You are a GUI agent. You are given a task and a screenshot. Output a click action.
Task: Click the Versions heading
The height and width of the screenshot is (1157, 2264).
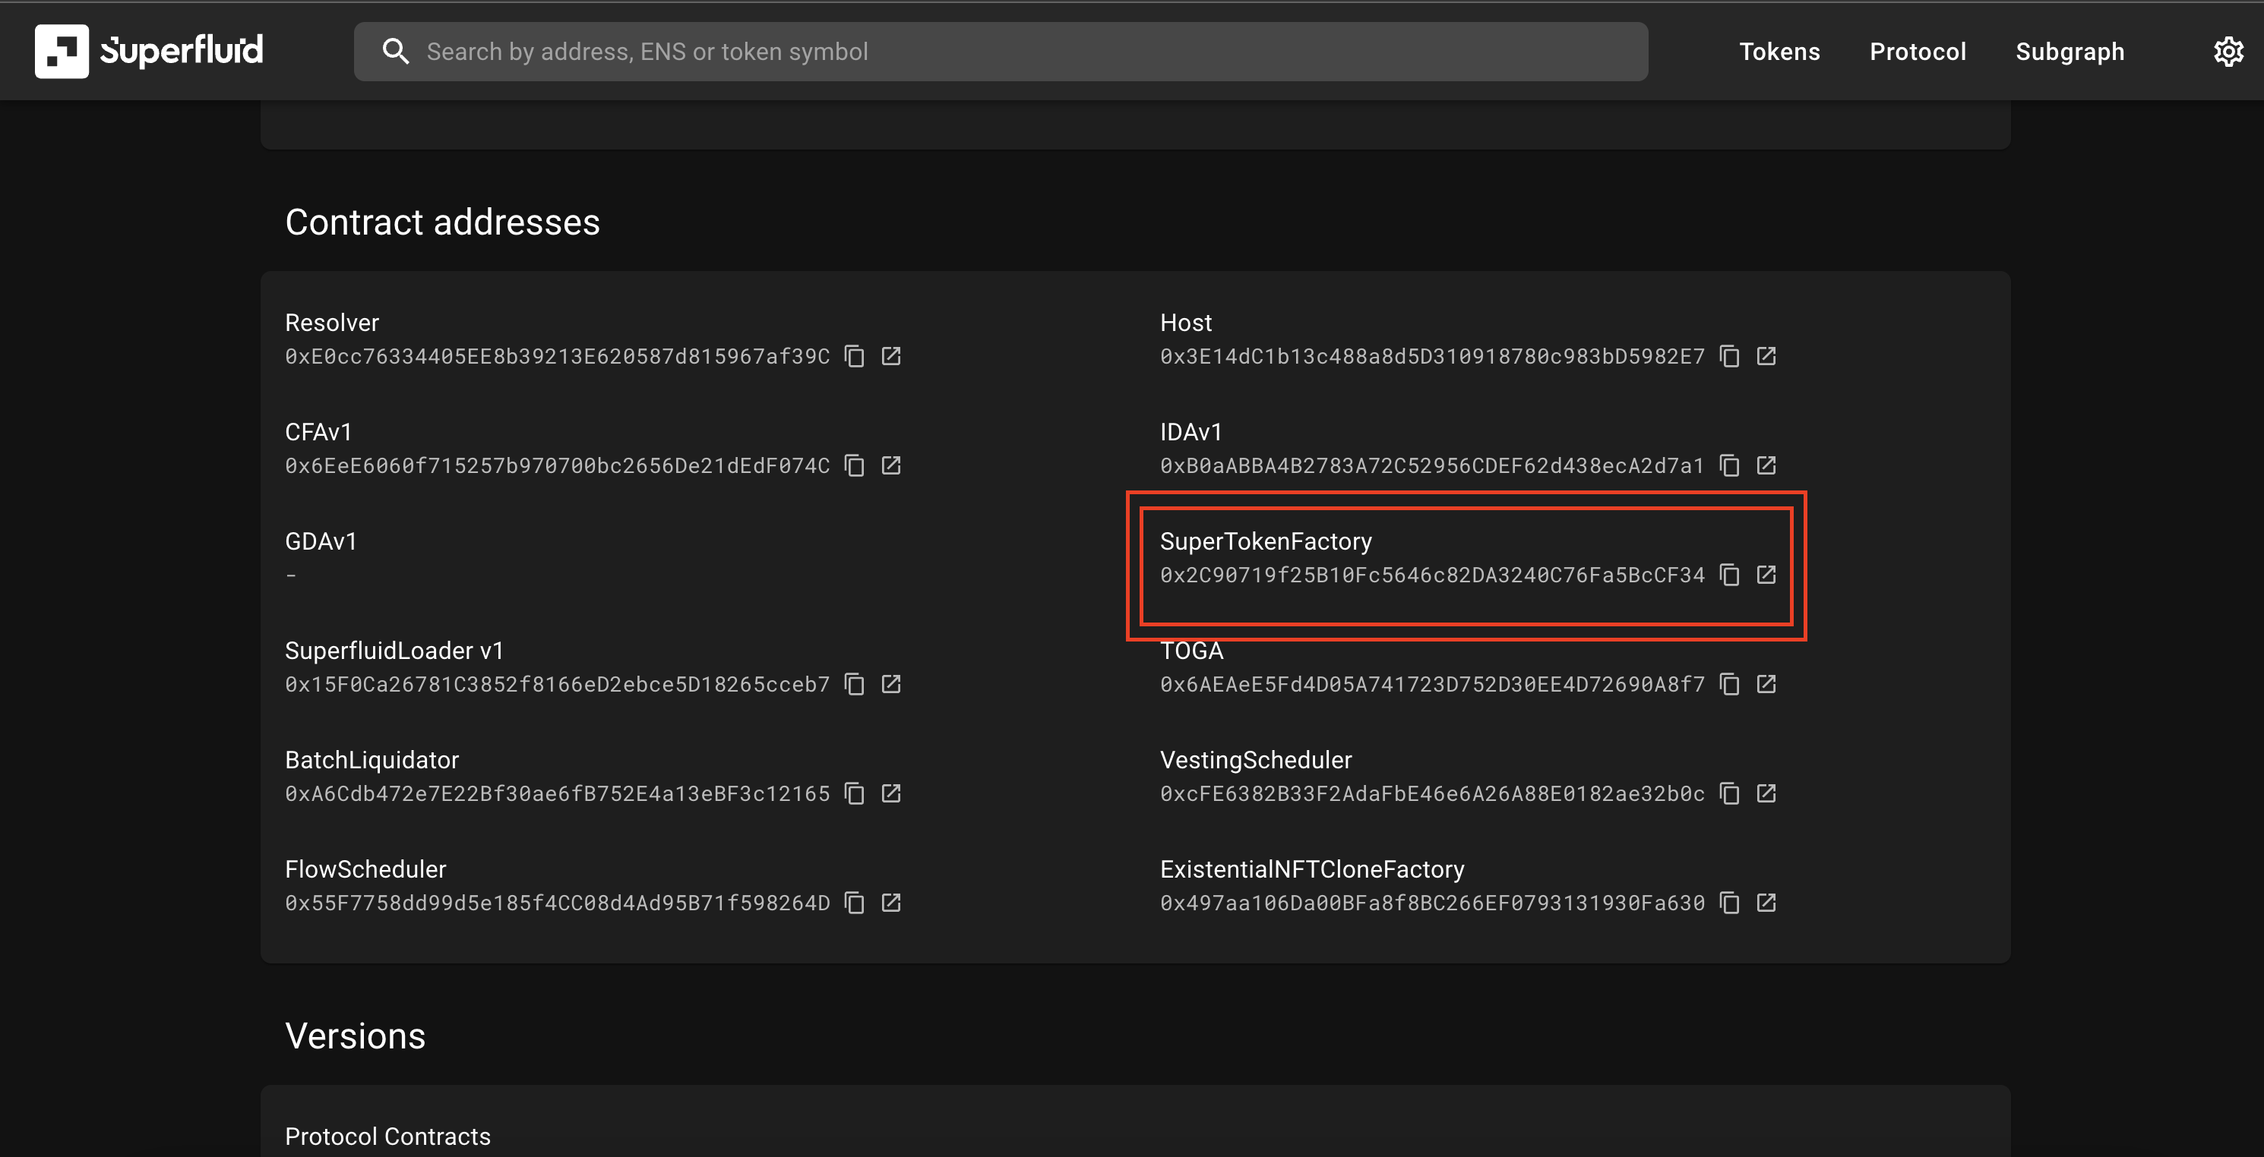point(355,1036)
